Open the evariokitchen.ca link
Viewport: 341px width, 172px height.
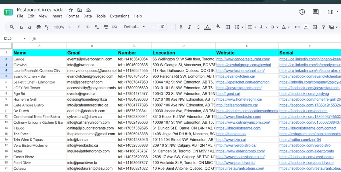pyautogui.click(x=236, y=76)
